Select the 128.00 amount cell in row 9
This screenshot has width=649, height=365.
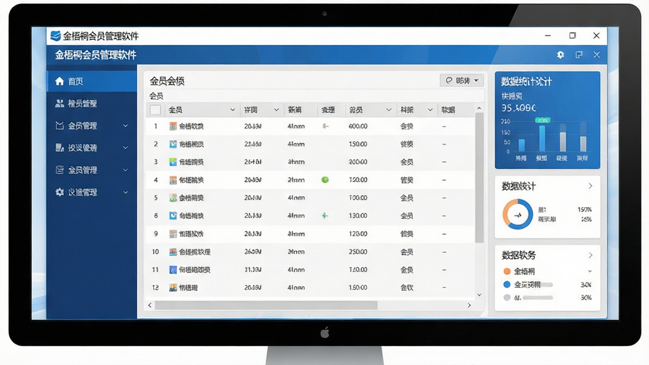(x=358, y=234)
